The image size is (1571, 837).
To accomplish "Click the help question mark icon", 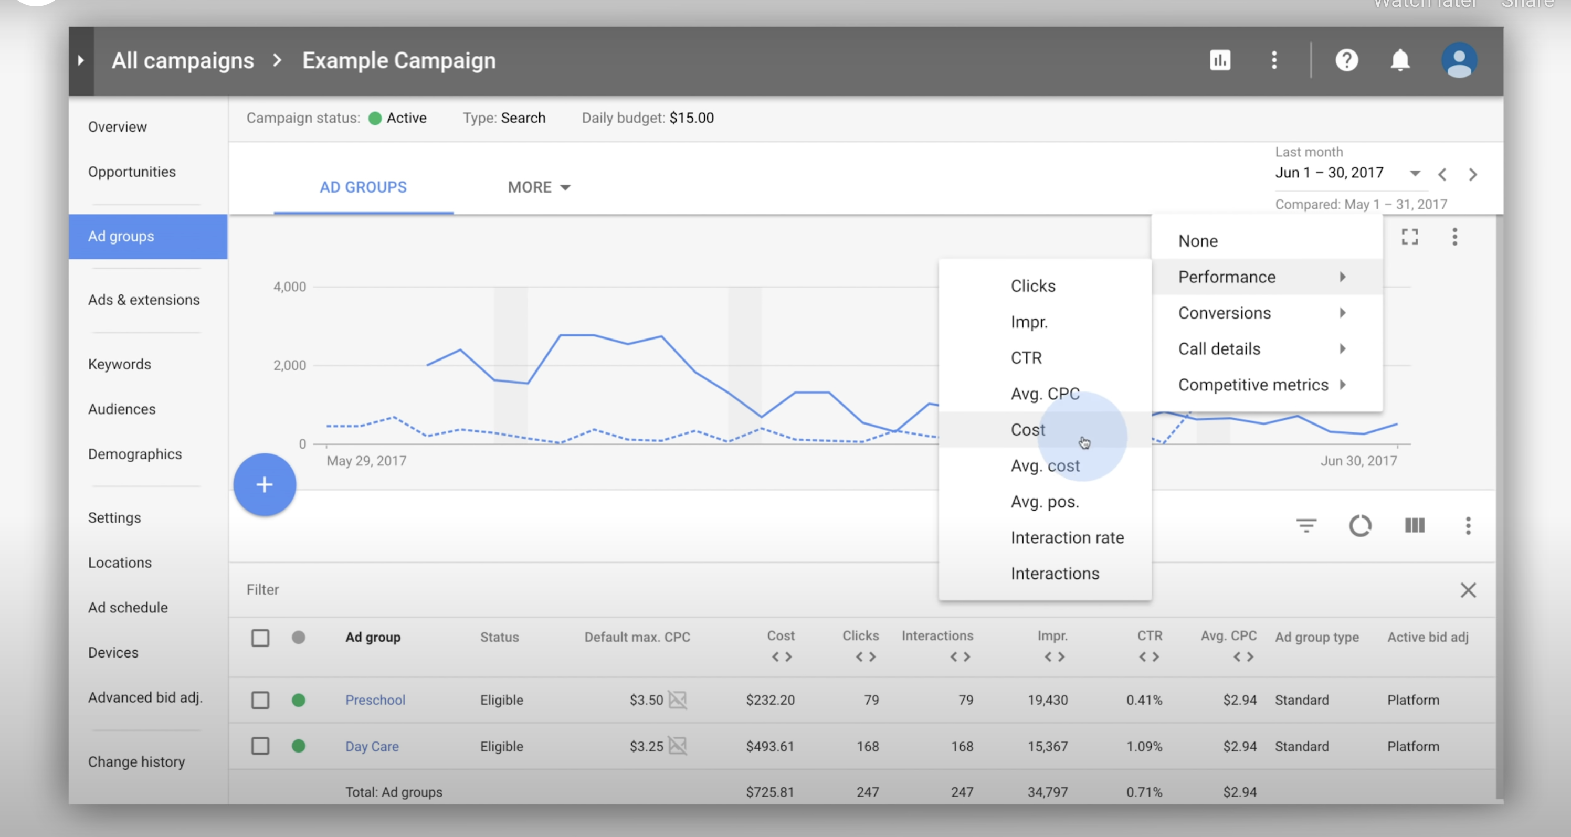I will click(x=1346, y=60).
